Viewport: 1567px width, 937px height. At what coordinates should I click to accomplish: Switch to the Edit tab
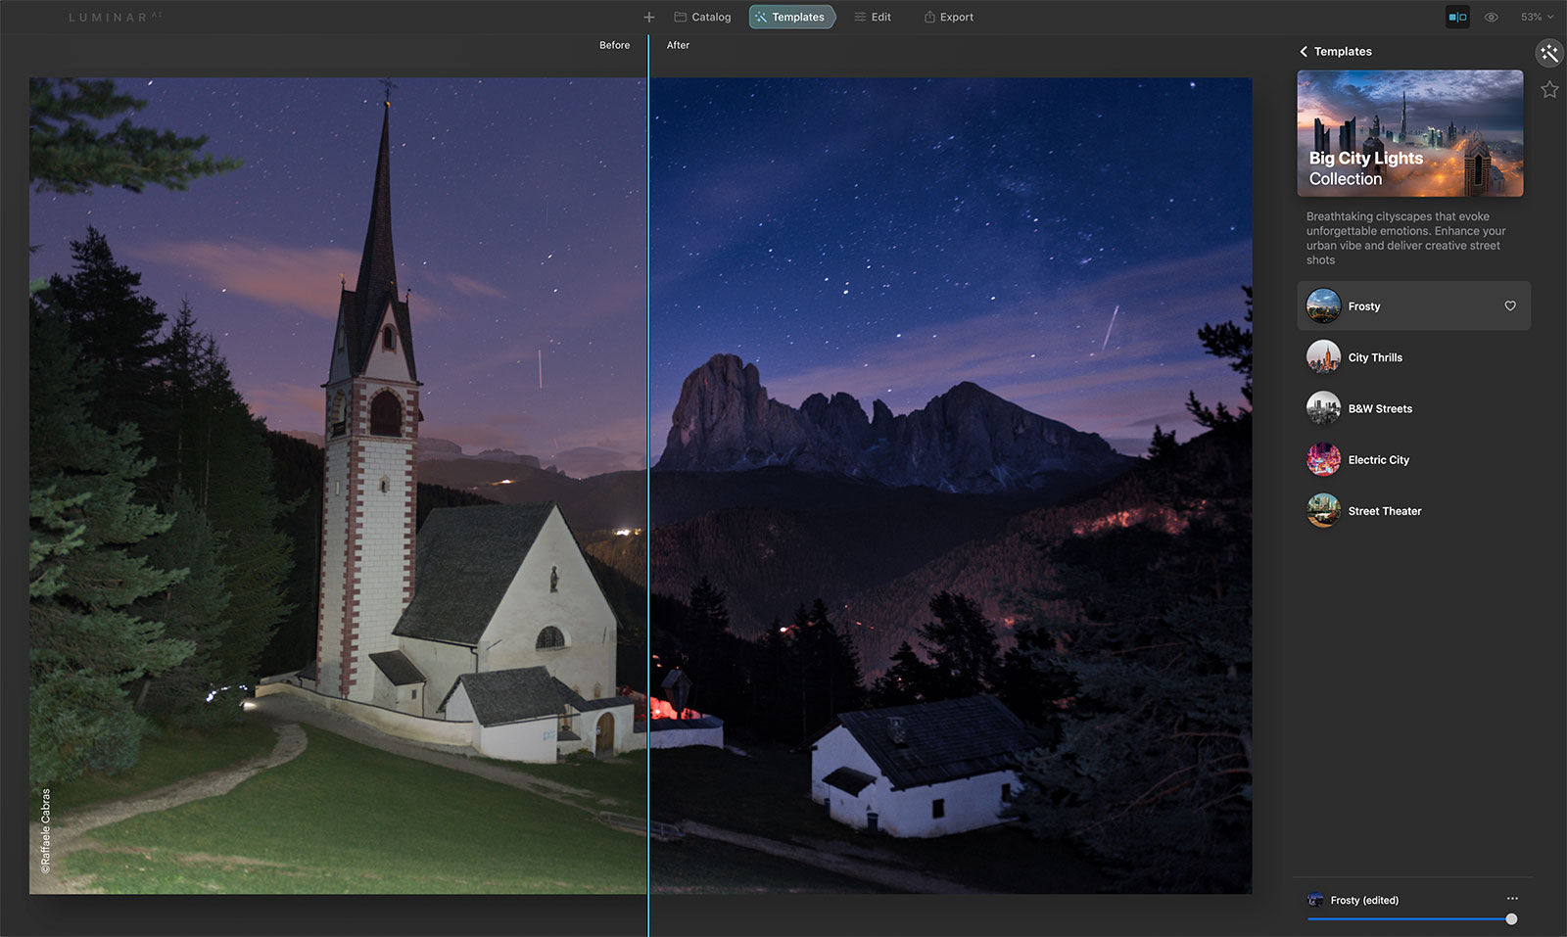pyautogui.click(x=873, y=18)
